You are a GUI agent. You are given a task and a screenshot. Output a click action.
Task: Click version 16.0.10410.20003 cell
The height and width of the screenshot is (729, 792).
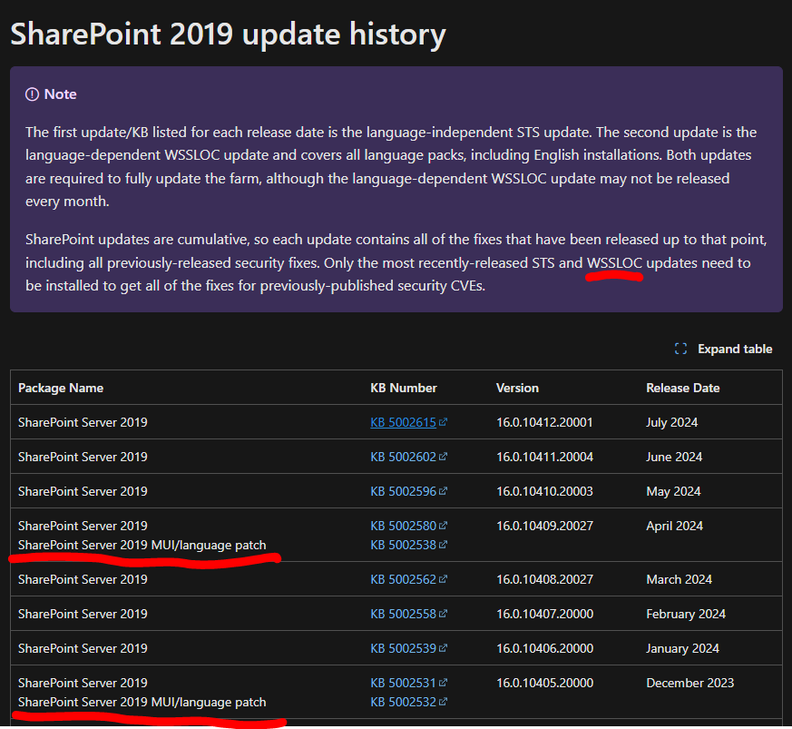point(544,491)
